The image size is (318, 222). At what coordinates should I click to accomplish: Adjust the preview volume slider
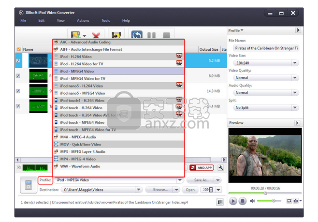coord(269,201)
